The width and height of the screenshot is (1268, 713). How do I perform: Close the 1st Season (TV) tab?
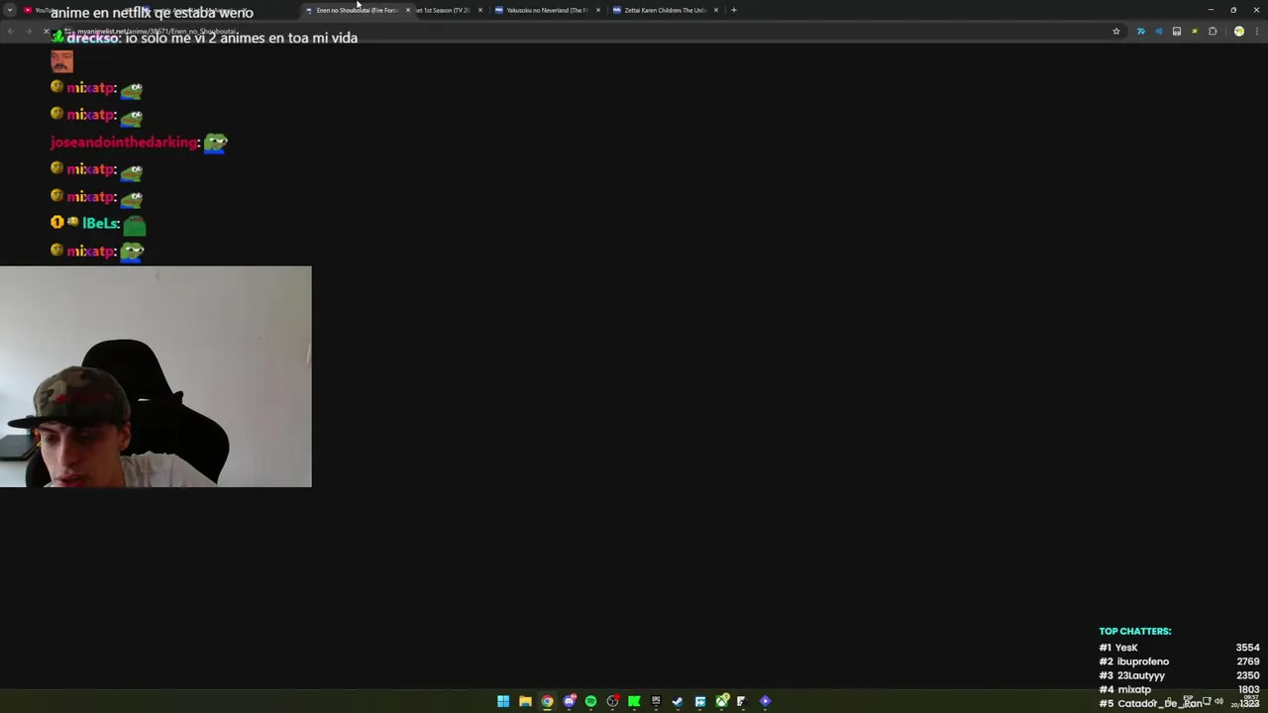tap(479, 10)
